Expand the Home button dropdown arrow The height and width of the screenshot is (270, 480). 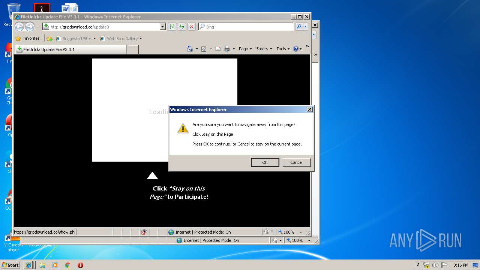click(197, 49)
